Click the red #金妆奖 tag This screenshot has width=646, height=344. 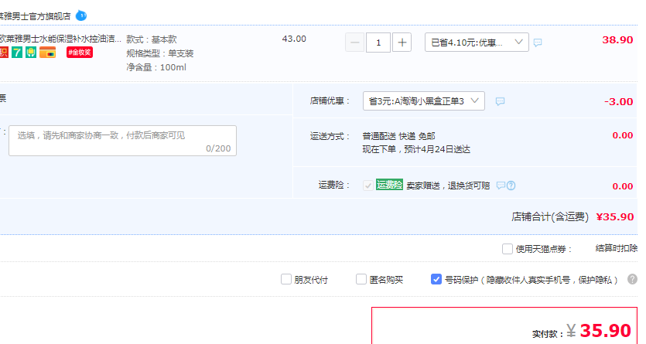(80, 53)
